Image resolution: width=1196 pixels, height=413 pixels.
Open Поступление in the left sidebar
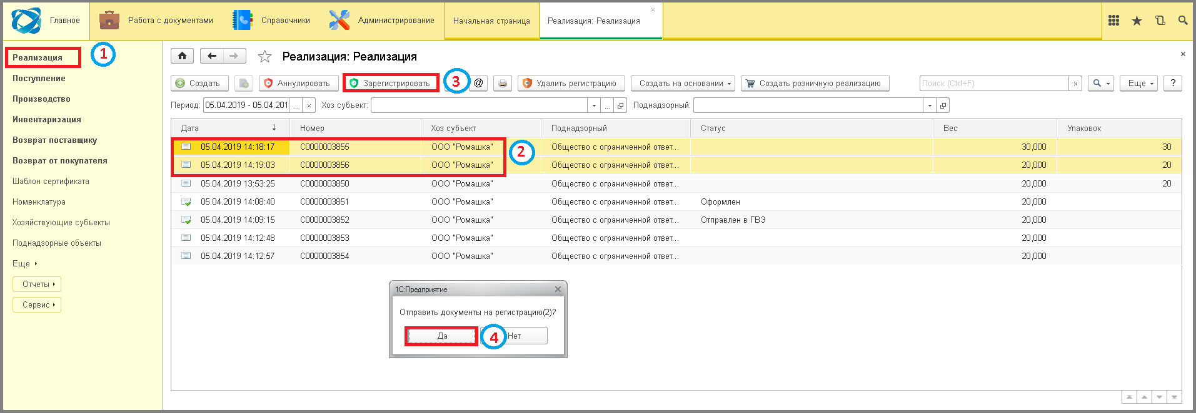pos(39,79)
